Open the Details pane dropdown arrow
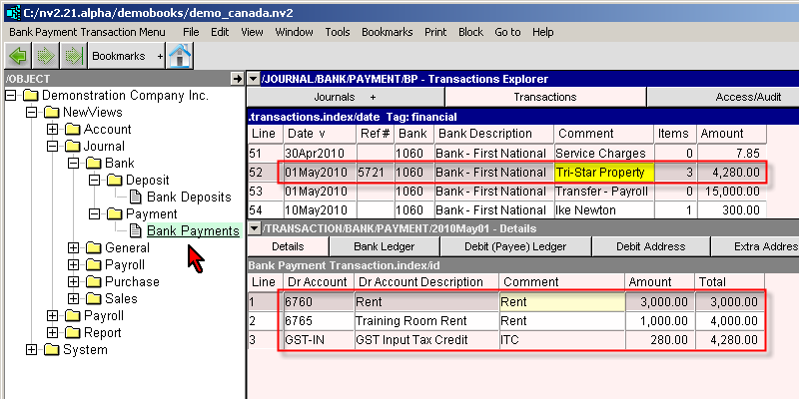 pyautogui.click(x=254, y=228)
